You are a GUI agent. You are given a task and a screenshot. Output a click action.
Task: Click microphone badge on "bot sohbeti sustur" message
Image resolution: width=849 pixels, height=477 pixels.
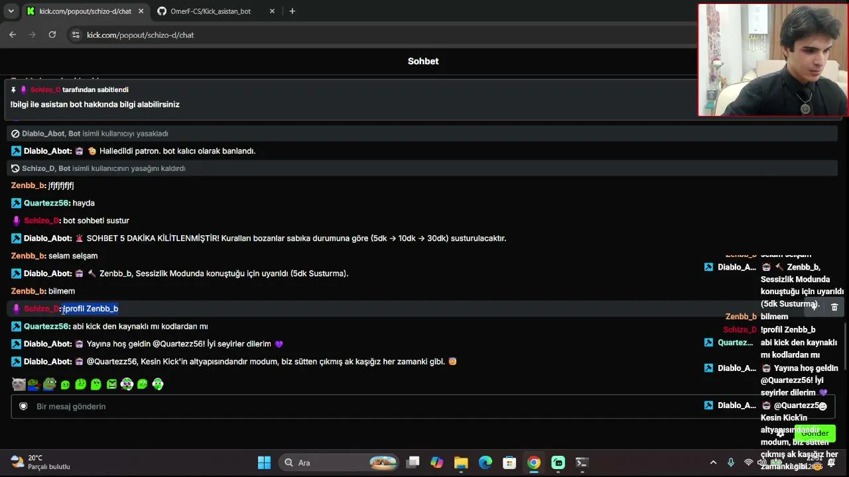(17, 221)
